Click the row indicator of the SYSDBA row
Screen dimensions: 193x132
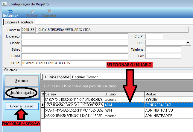point(43,100)
